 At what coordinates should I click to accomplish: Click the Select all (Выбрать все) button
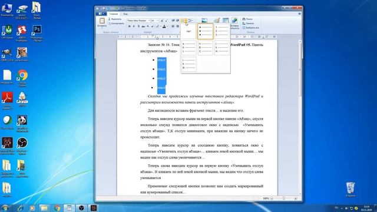250,28
